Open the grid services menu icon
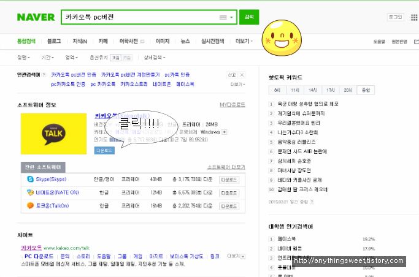Image resolution: width=419 pixels, height=277 pixels. click(414, 17)
